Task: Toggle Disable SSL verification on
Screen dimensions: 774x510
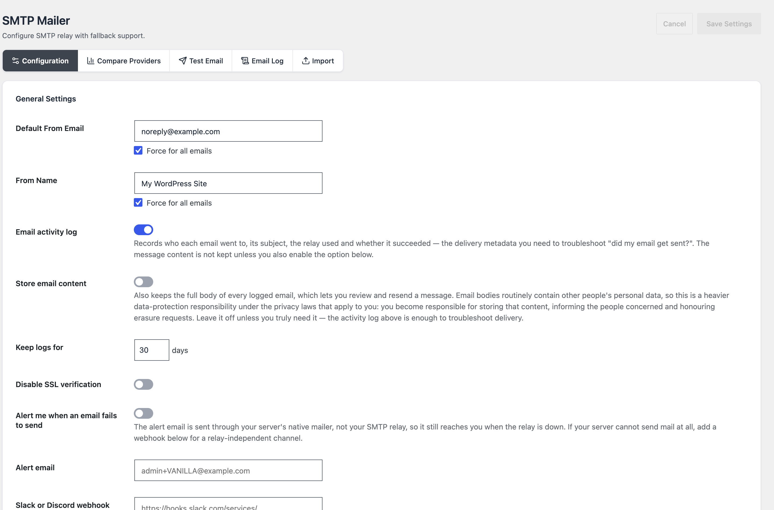Action: (143, 384)
